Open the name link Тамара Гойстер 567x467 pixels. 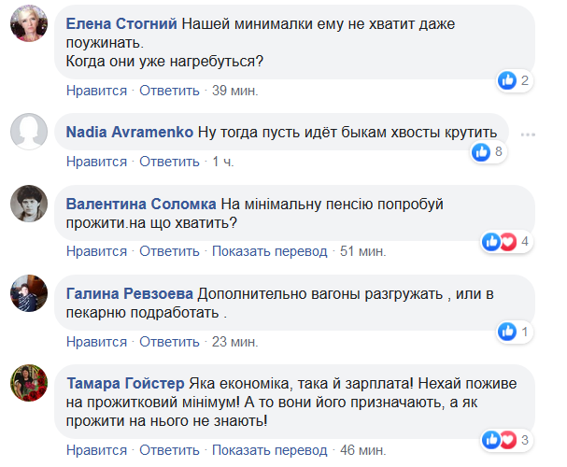[x=126, y=382]
